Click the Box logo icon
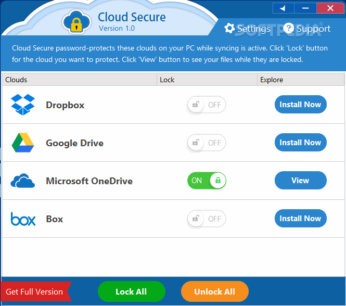This screenshot has width=346, height=306. click(x=23, y=219)
